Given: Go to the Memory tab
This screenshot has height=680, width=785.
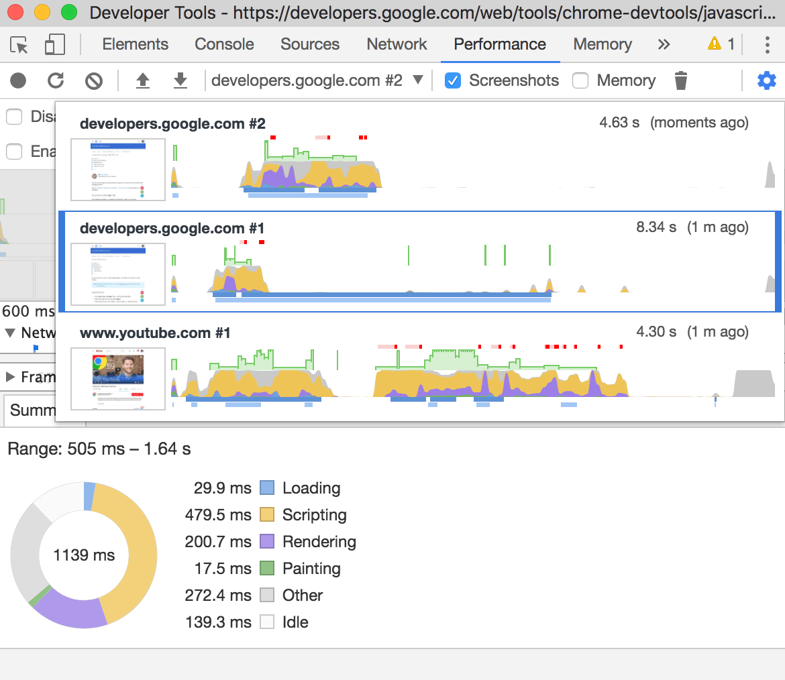Looking at the screenshot, I should tap(603, 44).
